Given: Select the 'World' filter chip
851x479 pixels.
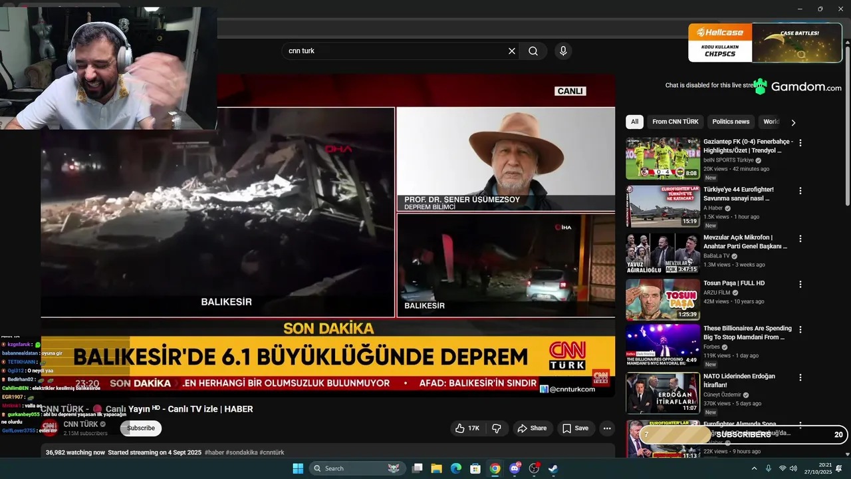Looking at the screenshot, I should click(771, 122).
